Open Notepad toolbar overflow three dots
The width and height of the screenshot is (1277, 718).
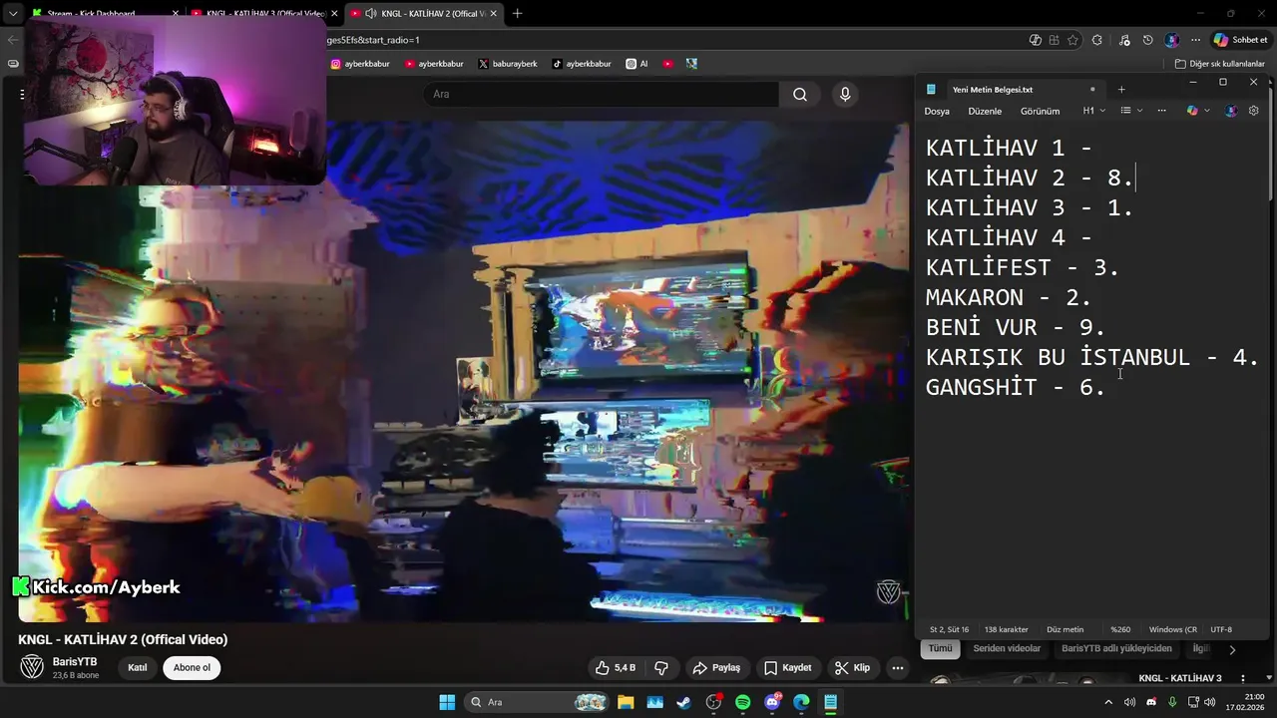point(1161,111)
